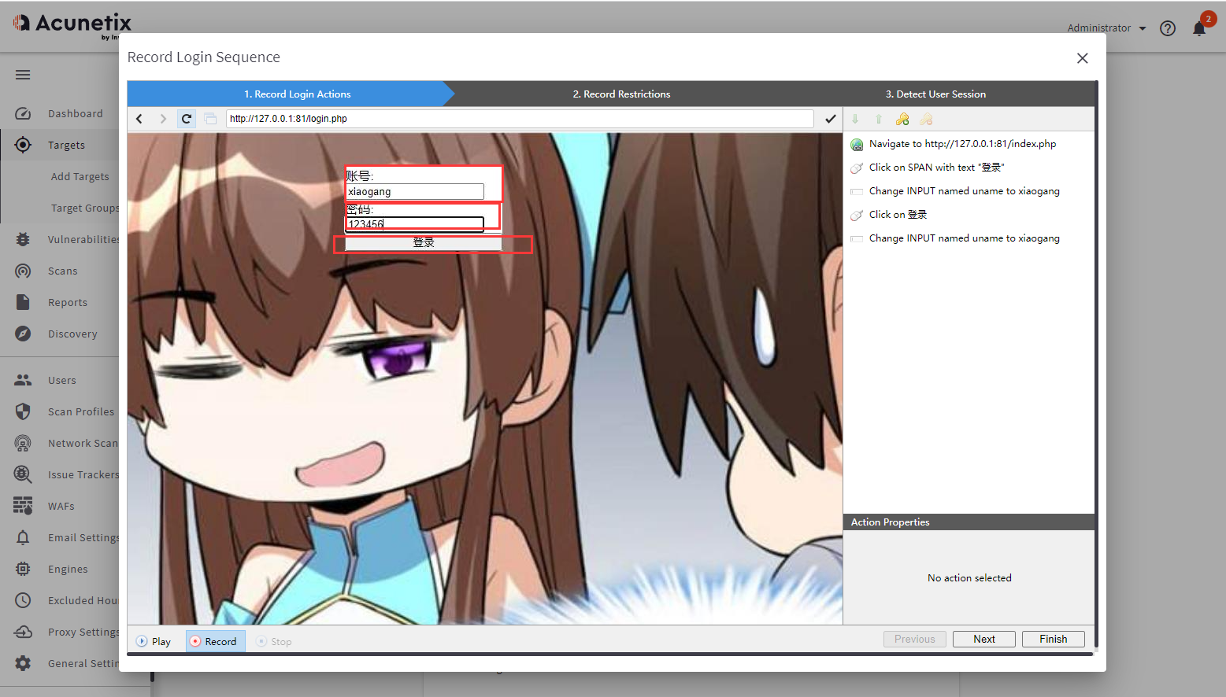
Task: Click the recorder URL address field
Action: pos(520,119)
